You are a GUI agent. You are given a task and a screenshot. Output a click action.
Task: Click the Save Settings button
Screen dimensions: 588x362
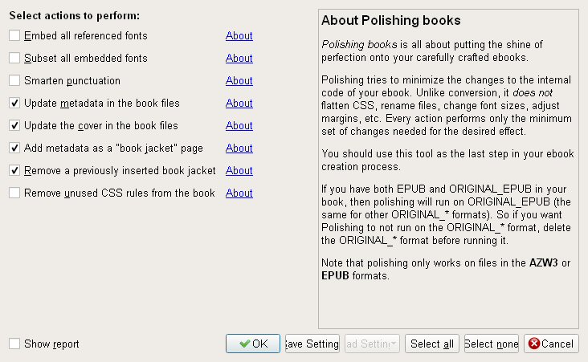[x=312, y=344]
